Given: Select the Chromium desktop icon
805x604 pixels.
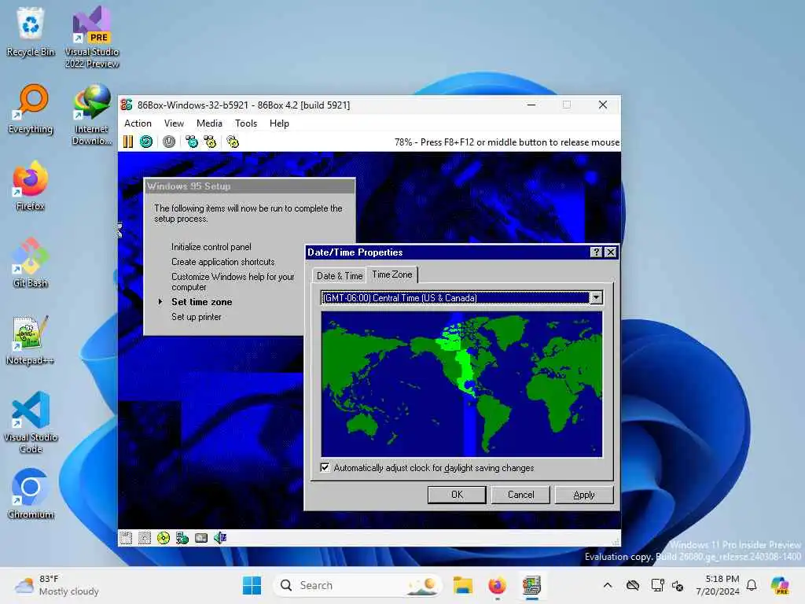Looking at the screenshot, I should pos(31,494).
